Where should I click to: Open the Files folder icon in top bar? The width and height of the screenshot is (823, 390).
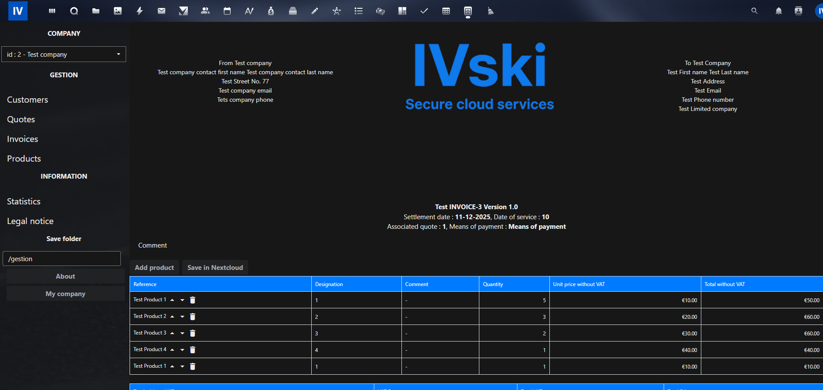tap(96, 11)
